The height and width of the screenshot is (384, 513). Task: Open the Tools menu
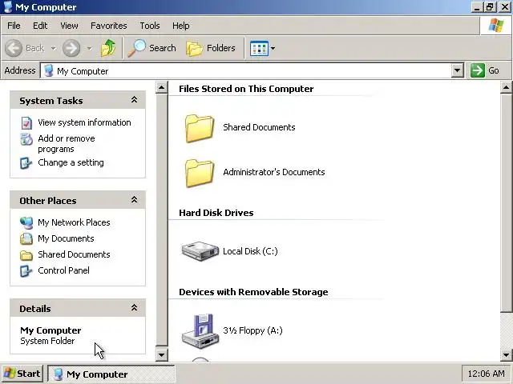[150, 26]
